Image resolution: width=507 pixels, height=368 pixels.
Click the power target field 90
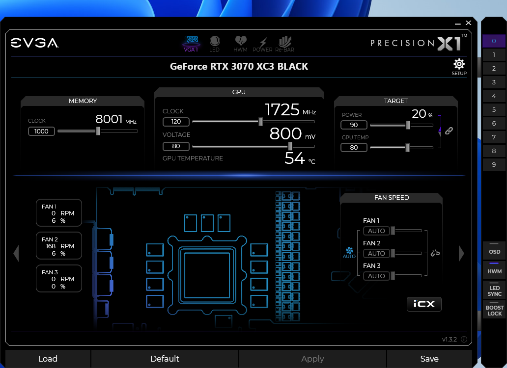354,125
